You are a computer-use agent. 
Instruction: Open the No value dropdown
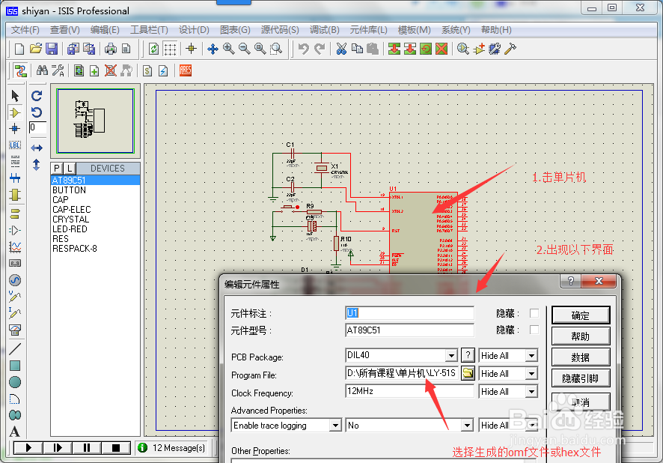[x=467, y=426]
